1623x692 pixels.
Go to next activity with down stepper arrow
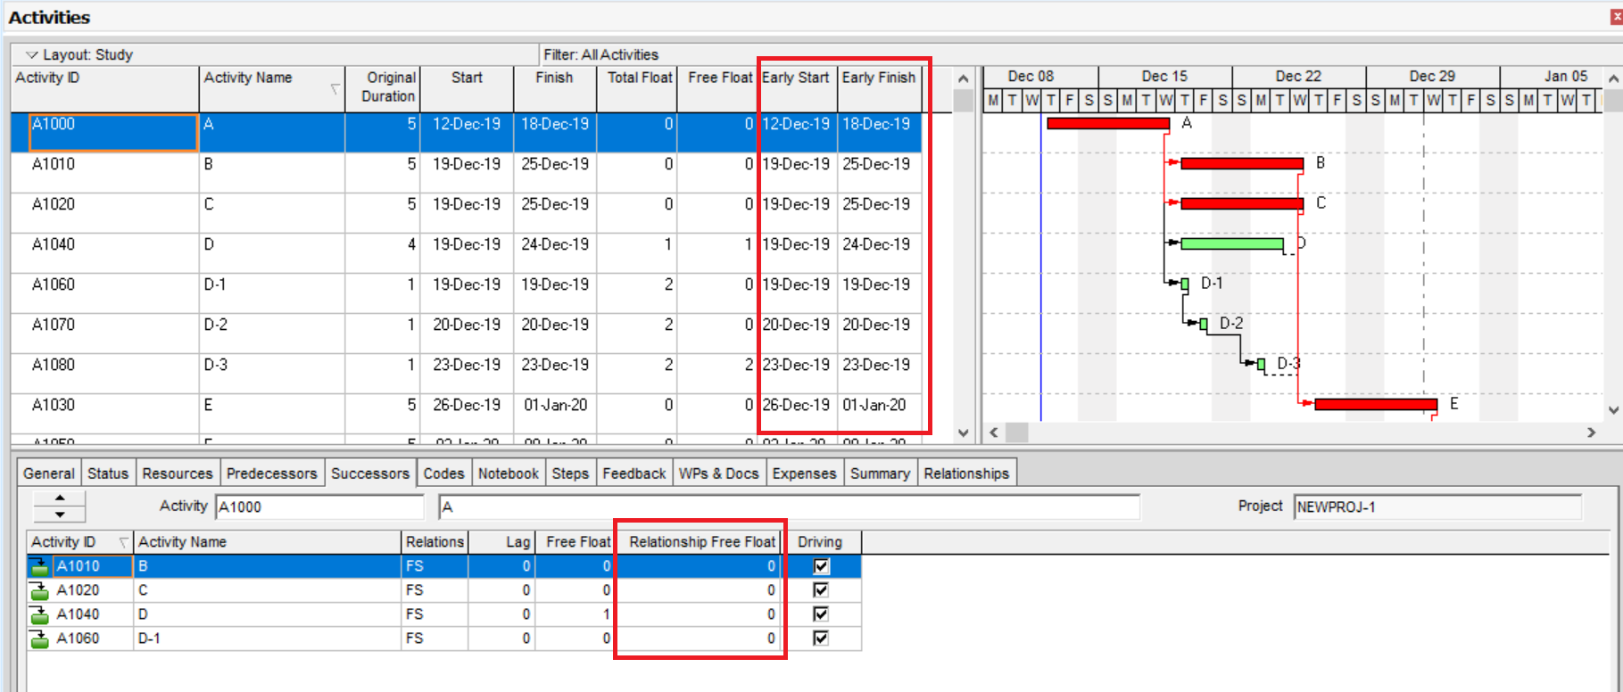click(x=60, y=515)
